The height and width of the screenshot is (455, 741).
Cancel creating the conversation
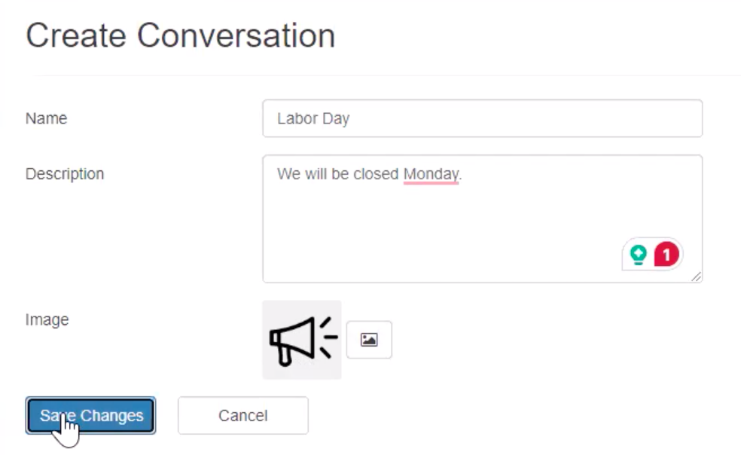(x=242, y=415)
